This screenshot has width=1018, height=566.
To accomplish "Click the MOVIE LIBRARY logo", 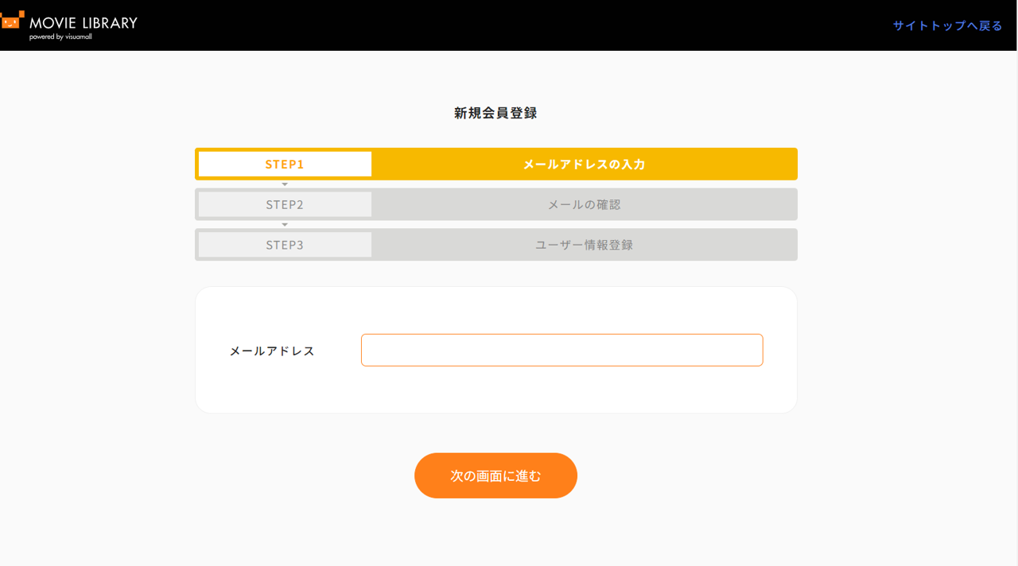I will pos(69,25).
